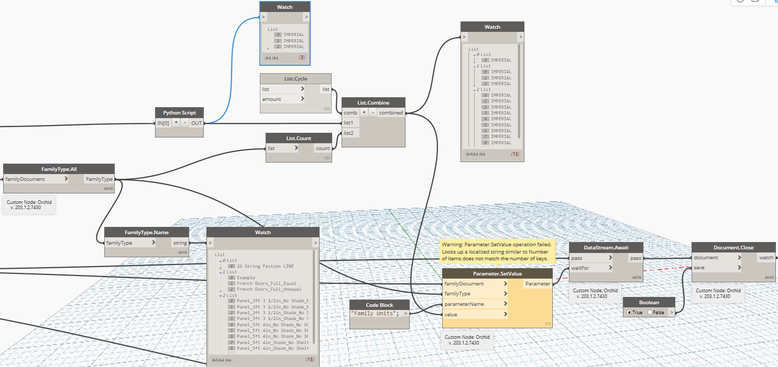Click the 'list2' input port on List.Combine

350,133
